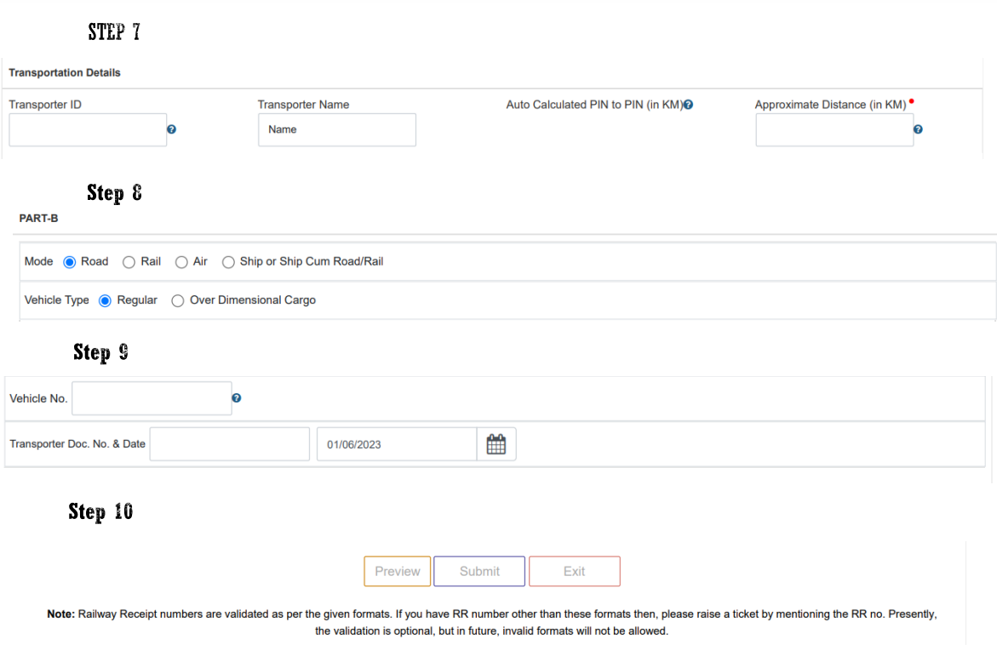Select Rail as transport mode
The width and height of the screenshot is (997, 656).
click(x=129, y=262)
